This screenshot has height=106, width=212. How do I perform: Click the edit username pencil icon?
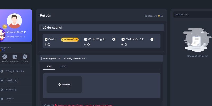(25, 32)
